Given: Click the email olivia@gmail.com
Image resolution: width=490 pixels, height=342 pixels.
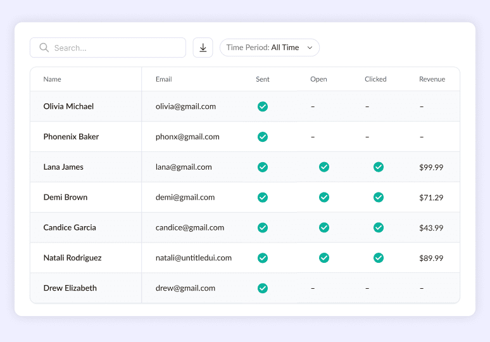Looking at the screenshot, I should click(x=185, y=106).
